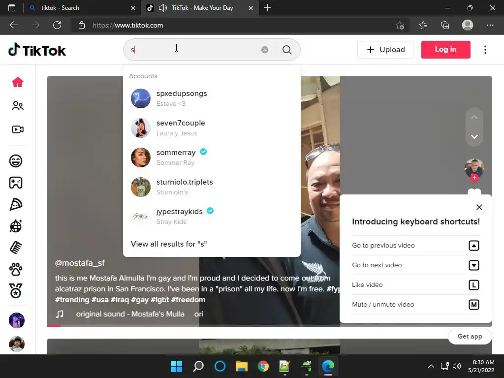
Task: Clear the search field with the X icon
Action: (x=264, y=50)
